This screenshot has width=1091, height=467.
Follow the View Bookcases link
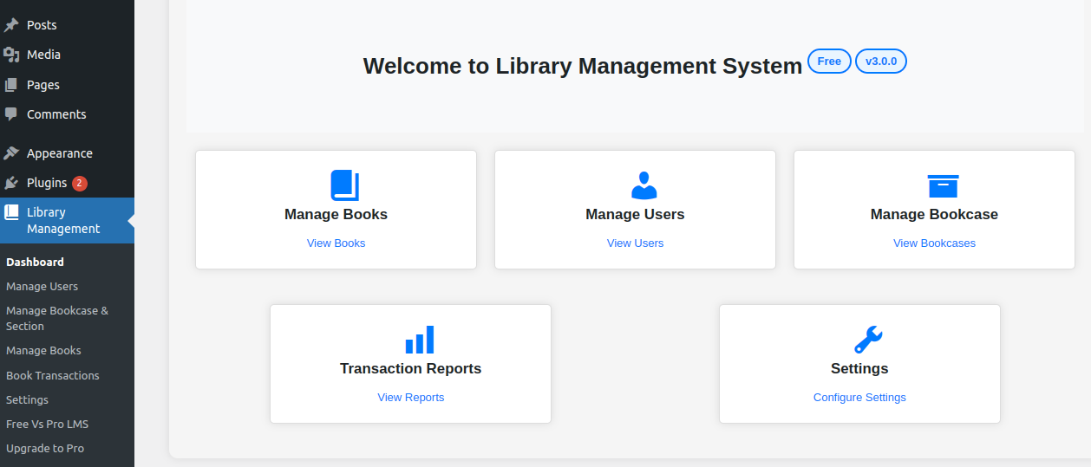tap(934, 243)
